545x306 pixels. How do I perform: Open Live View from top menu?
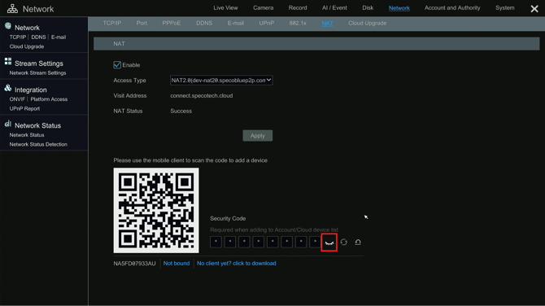[x=225, y=7]
